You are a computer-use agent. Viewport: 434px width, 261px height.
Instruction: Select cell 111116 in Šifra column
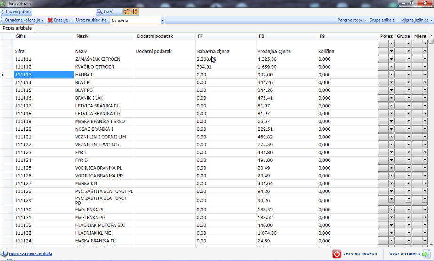pyautogui.click(x=44, y=98)
